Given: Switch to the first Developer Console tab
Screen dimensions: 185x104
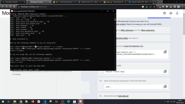Looking at the screenshot, I should (x=13, y=2).
